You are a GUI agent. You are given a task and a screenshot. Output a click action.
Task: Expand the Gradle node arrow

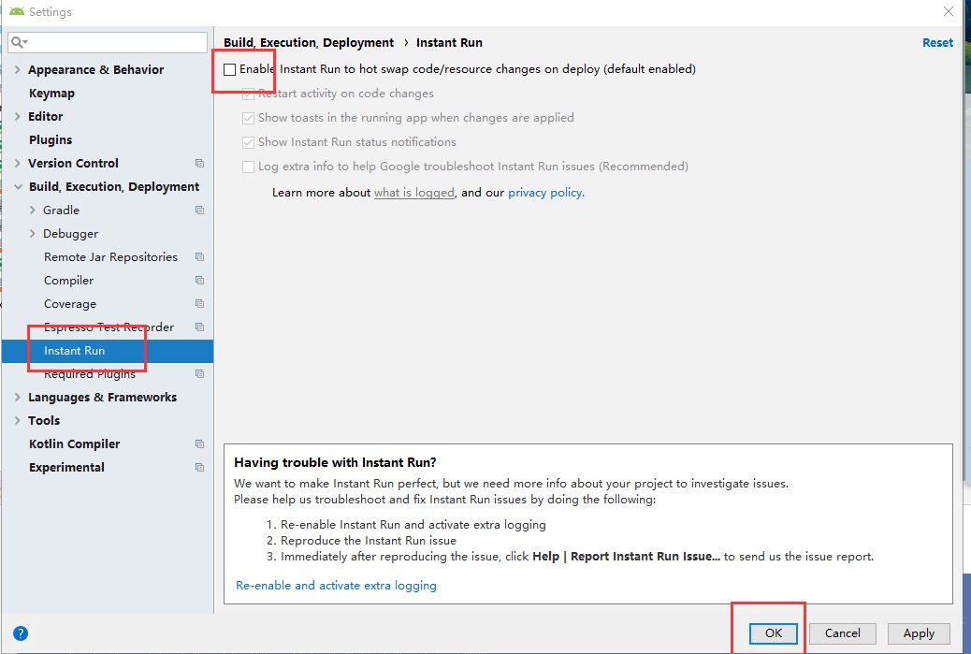(x=32, y=210)
